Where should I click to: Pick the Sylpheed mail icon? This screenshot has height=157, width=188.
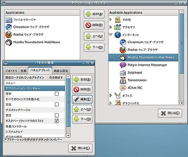click(123, 73)
